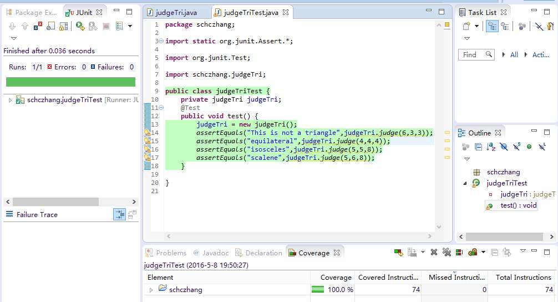The width and height of the screenshot is (558, 302).
Task: Click the JUnit Test Run History icon
Action: tap(119, 26)
